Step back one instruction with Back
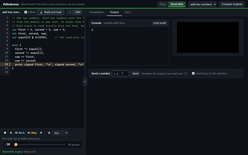Screen dimensions: 248x155 click(20, 133)
